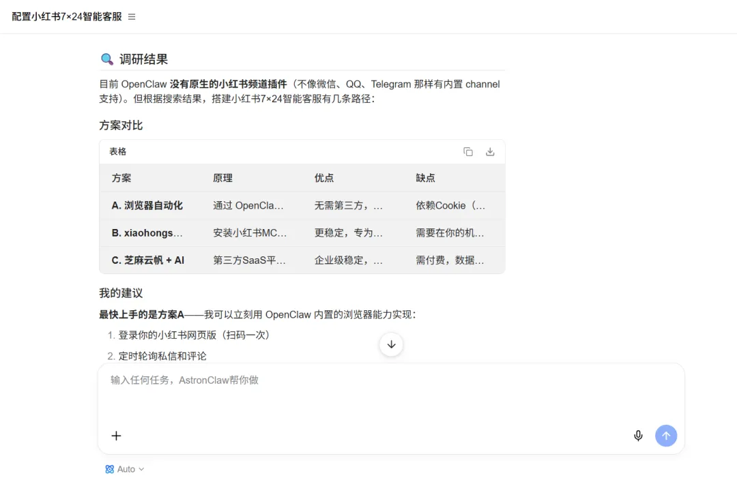737x482 pixels.
Task: Select the cell 更稳定，专为…
Action: tap(348, 233)
